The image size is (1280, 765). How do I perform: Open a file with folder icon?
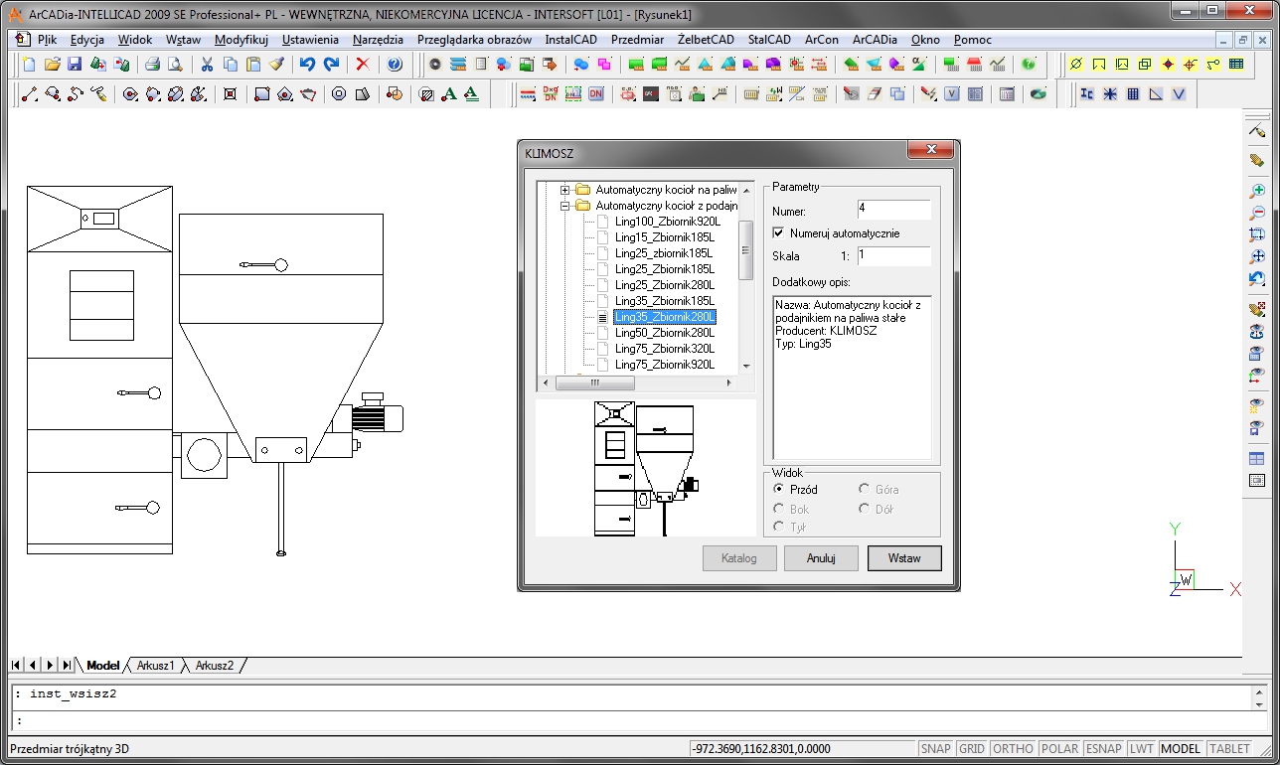coord(52,64)
